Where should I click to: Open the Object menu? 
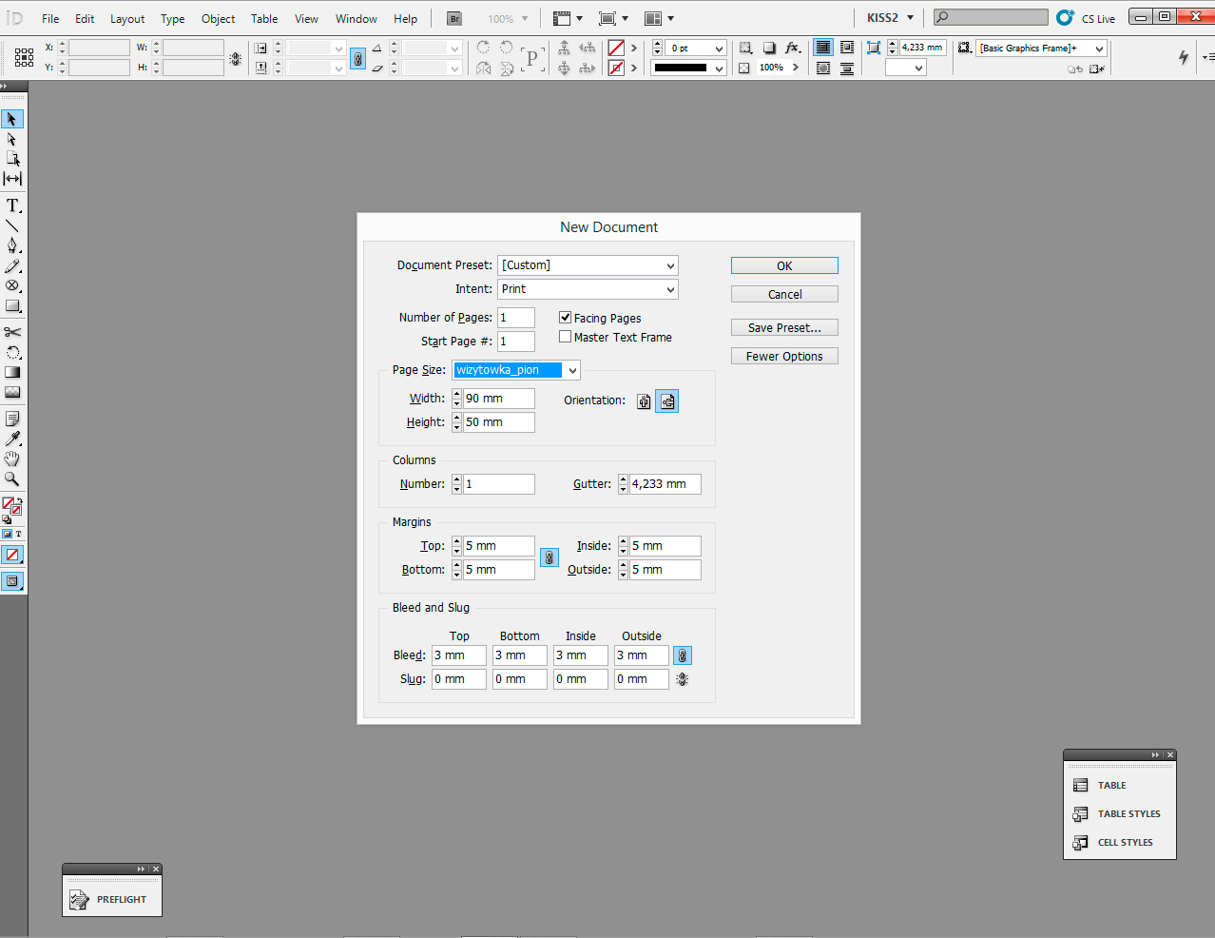[x=218, y=19]
